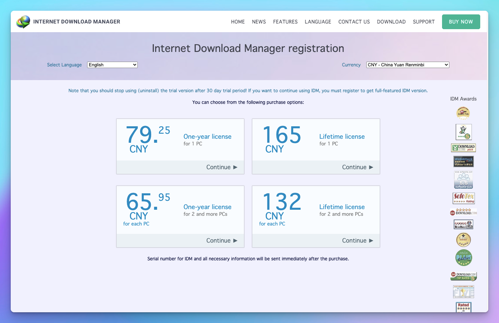Click the Internet Download Manager globe logo
This screenshot has width=499, height=323.
point(23,22)
